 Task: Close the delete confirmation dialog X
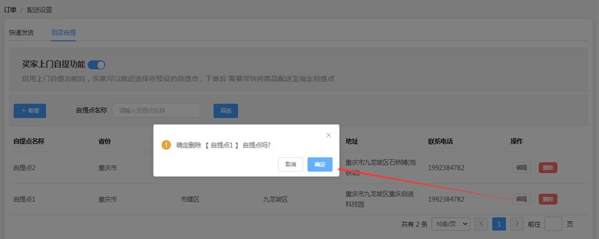tap(329, 135)
